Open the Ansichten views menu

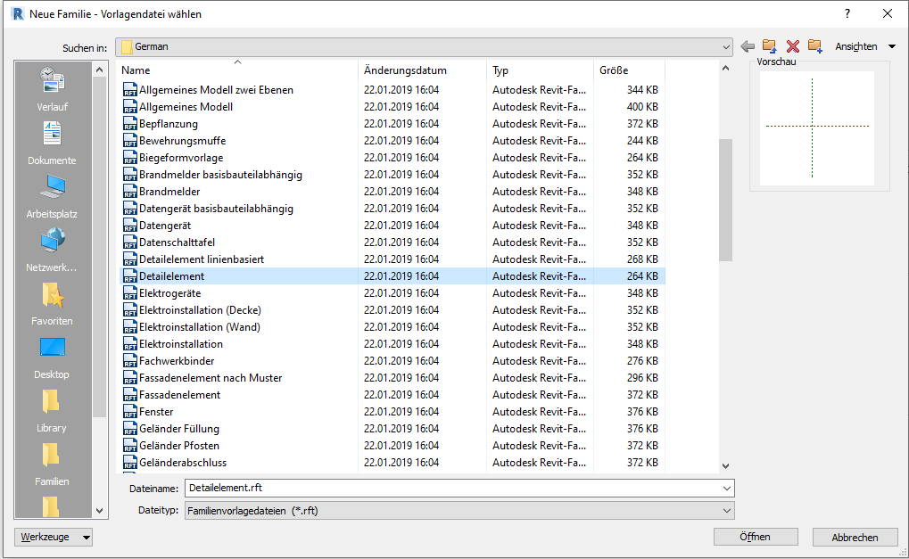tap(866, 46)
